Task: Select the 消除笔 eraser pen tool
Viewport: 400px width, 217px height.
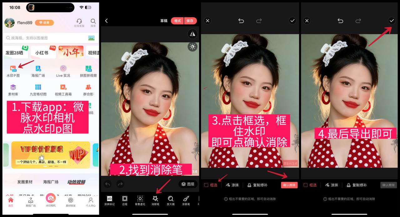Action: coord(155,200)
